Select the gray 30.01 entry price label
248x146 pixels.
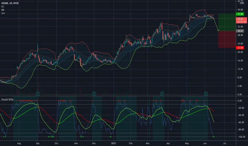tap(240, 31)
